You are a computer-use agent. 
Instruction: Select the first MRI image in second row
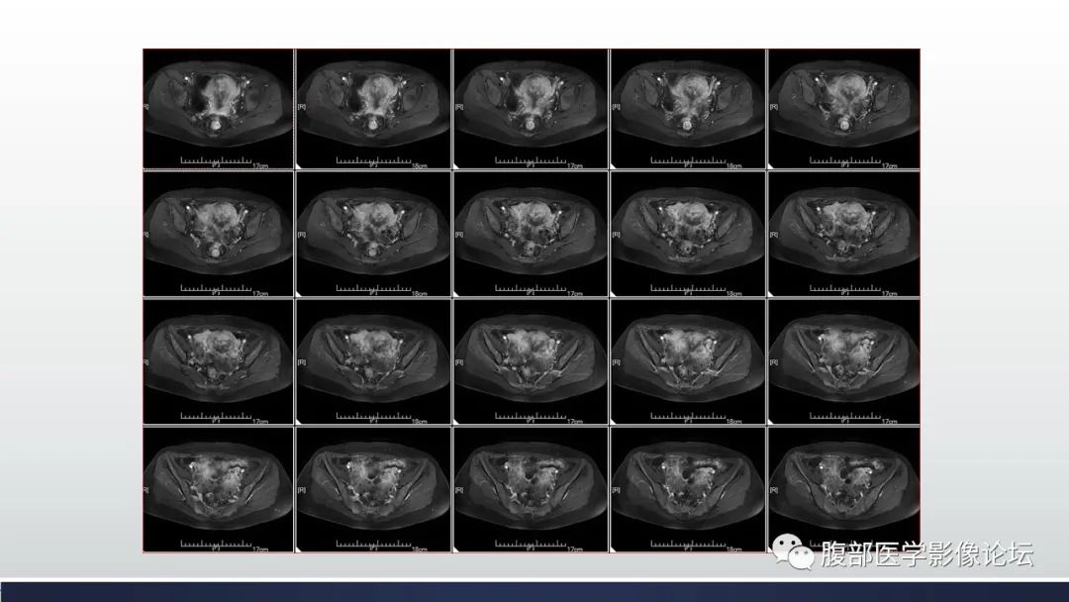219,235
